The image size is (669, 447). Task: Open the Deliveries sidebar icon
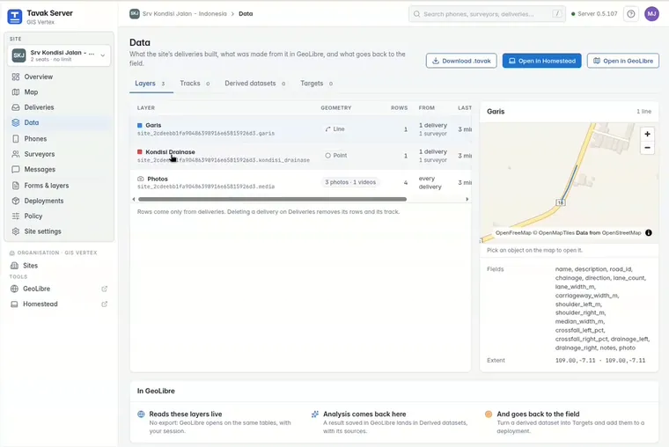point(16,107)
